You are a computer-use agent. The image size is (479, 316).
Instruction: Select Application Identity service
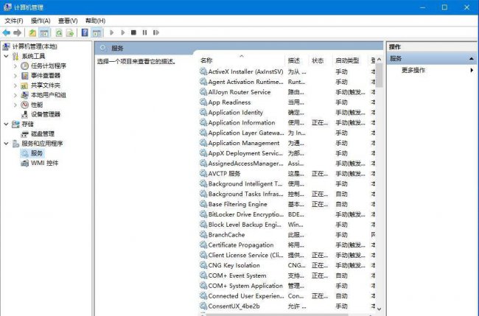click(x=236, y=113)
